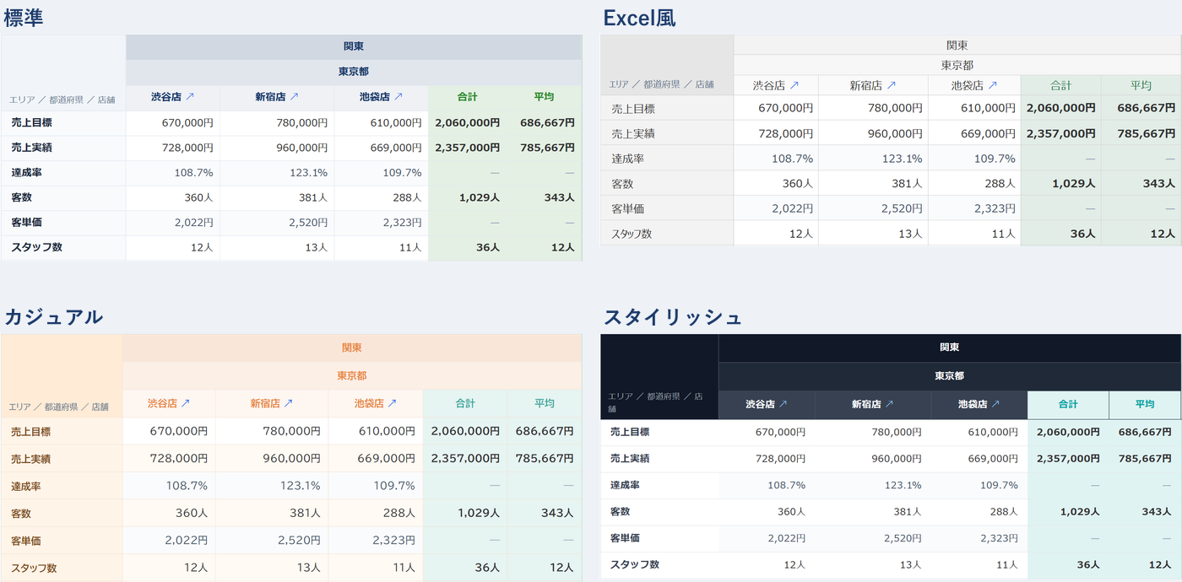1182x582 pixels.
Task: Select 関東 header in スタイリッシュ table
Action: pos(949,347)
